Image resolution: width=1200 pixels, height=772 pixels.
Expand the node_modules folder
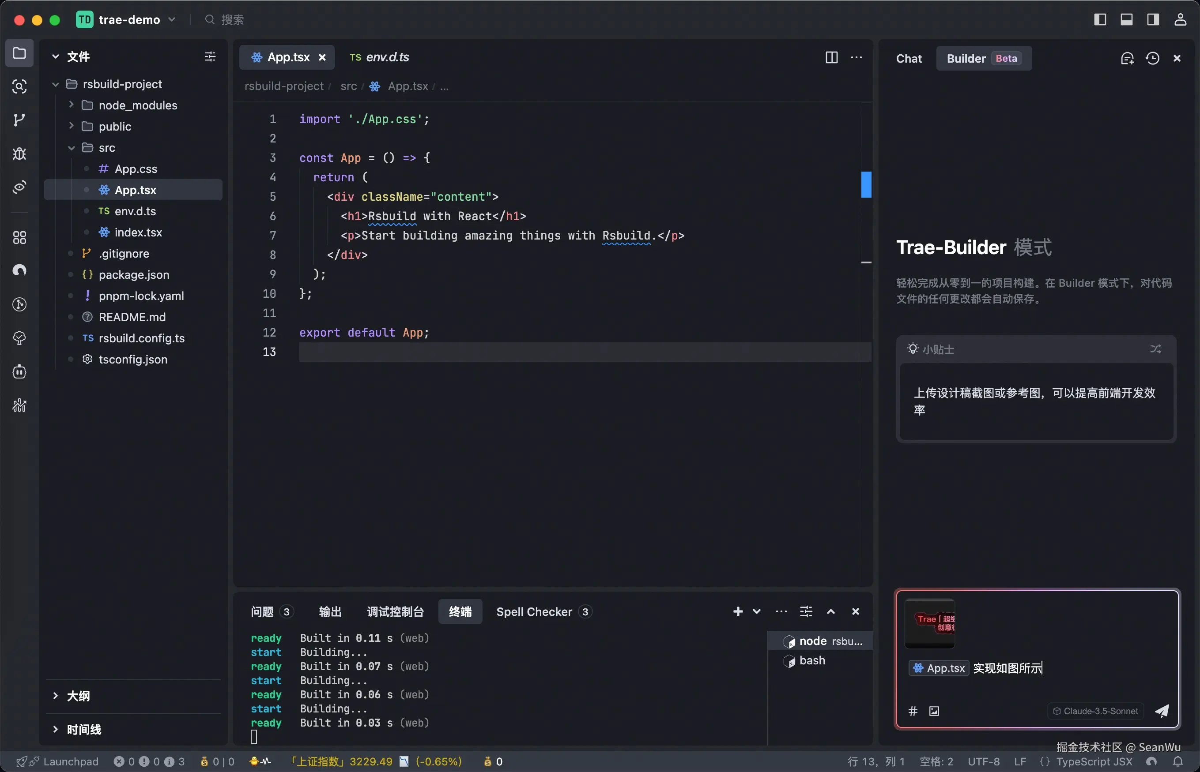[137, 105]
